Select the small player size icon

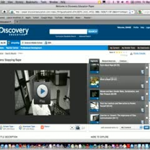(x=72, y=127)
